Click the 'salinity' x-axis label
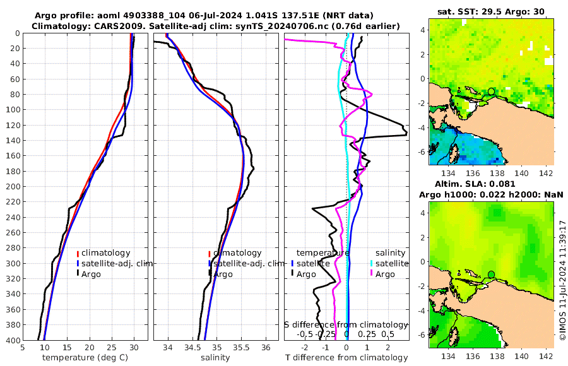Image resolution: width=568 pixels, height=366 pixels. [215, 358]
